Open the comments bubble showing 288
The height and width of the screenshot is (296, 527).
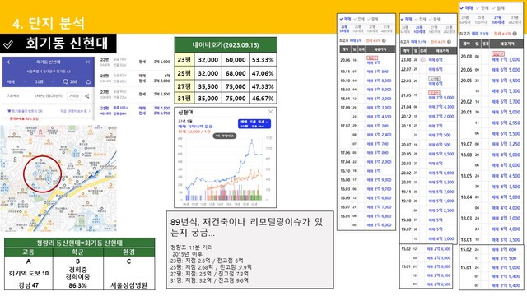click(70, 81)
